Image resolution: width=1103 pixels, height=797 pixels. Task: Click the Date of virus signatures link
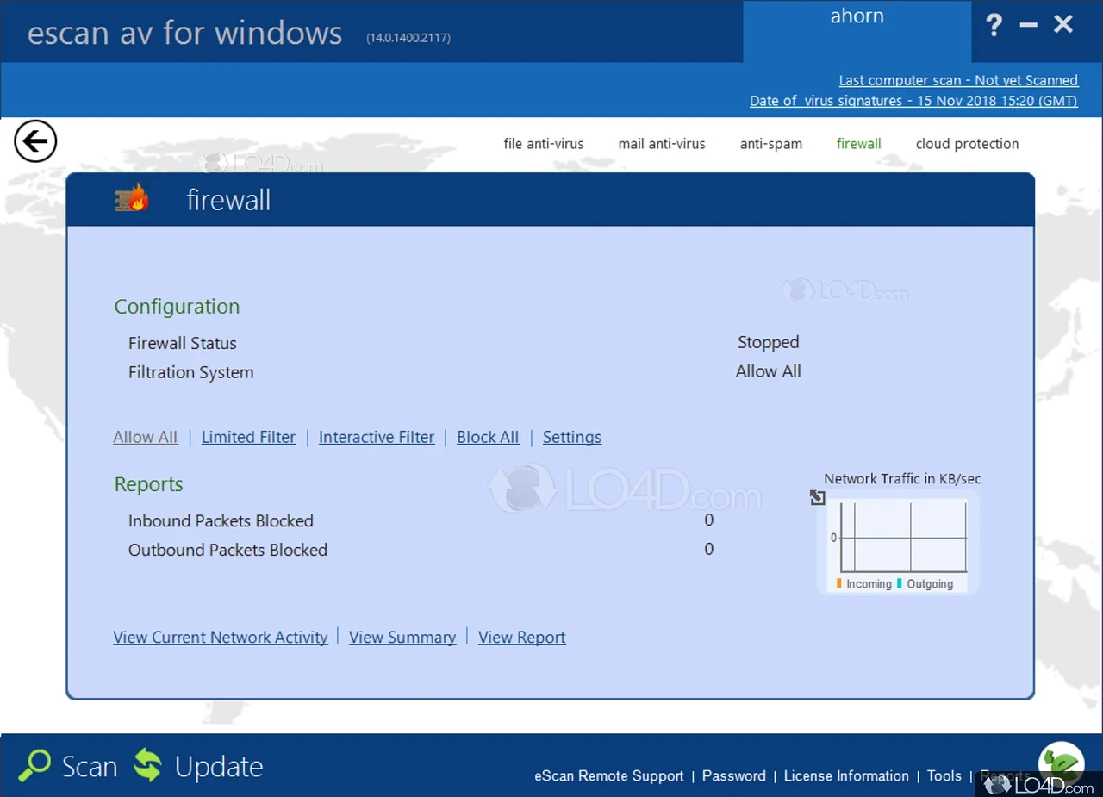pyautogui.click(x=913, y=101)
